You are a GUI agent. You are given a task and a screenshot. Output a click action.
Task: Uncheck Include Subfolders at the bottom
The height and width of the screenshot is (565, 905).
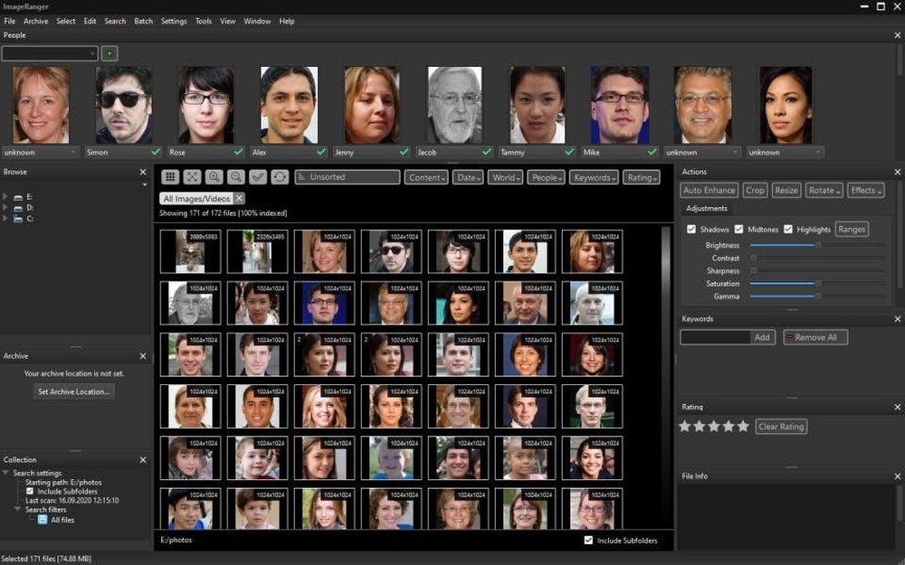tap(588, 540)
